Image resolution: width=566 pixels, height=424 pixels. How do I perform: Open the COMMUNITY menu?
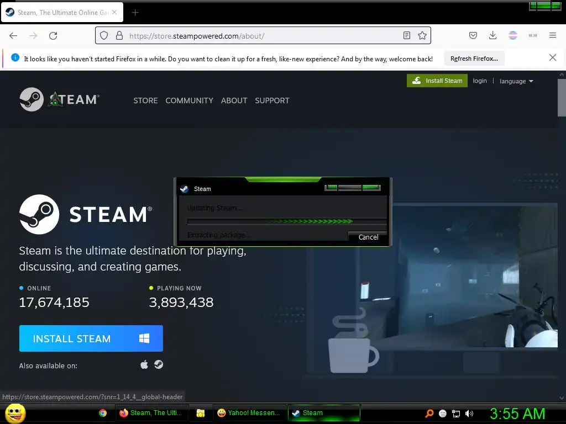(189, 100)
